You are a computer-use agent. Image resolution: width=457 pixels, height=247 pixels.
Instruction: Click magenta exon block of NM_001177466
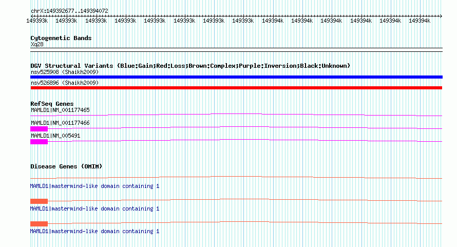point(39,129)
